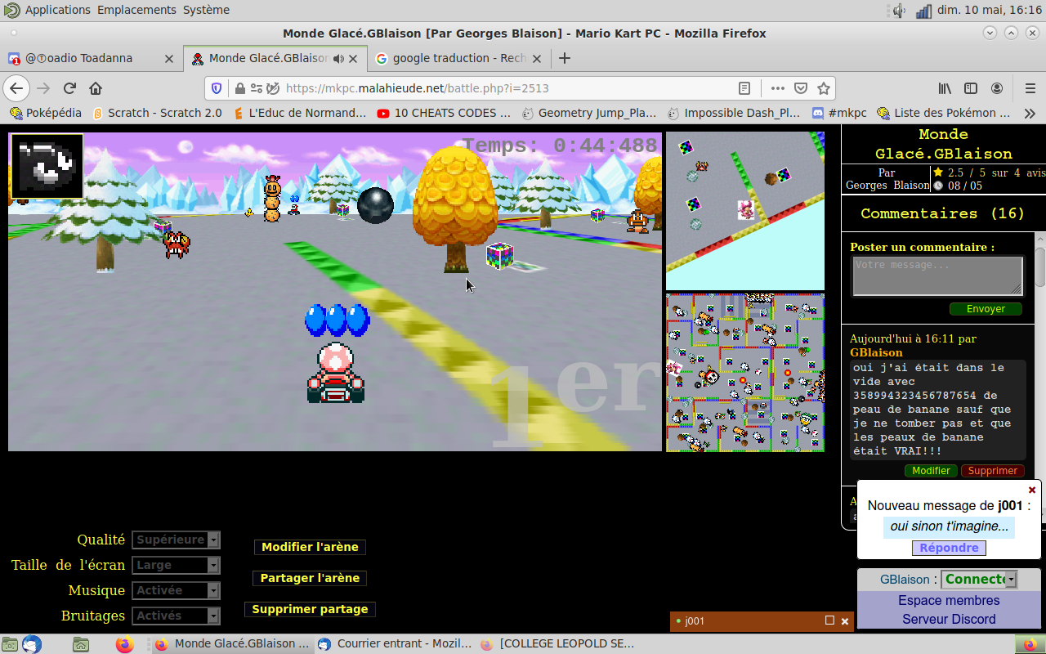The image size is (1046, 654).
Task: Click in the address bar URL field
Action: pos(507,88)
